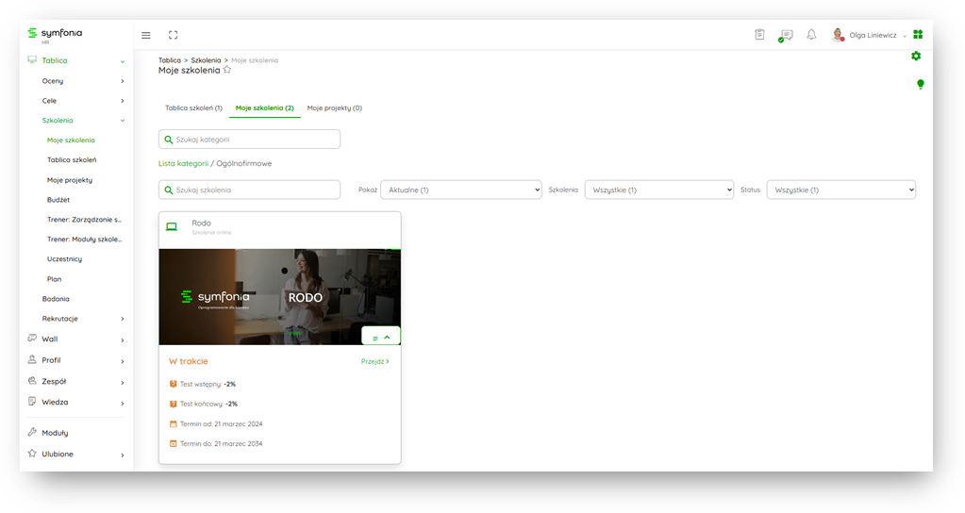Collapse the Tablica section chevron
The height and width of the screenshot is (513, 965).
123,61
